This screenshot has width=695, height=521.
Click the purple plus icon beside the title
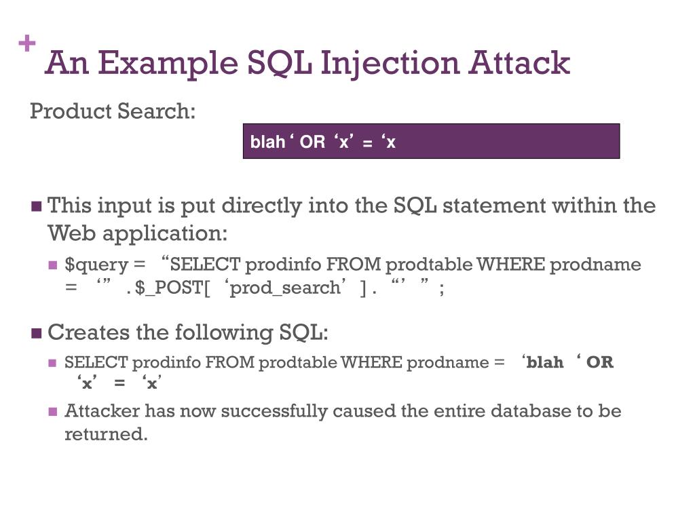pyautogui.click(x=27, y=43)
